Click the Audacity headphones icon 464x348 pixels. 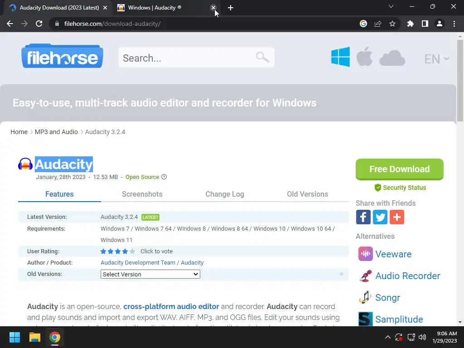[25, 164]
